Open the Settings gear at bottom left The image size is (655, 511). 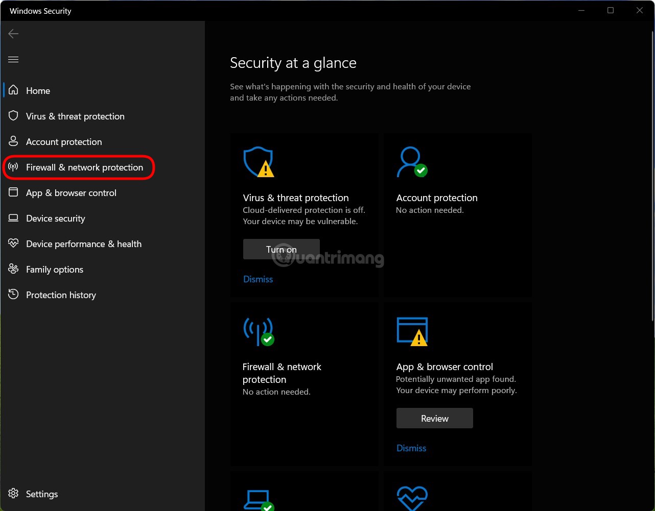[13, 494]
